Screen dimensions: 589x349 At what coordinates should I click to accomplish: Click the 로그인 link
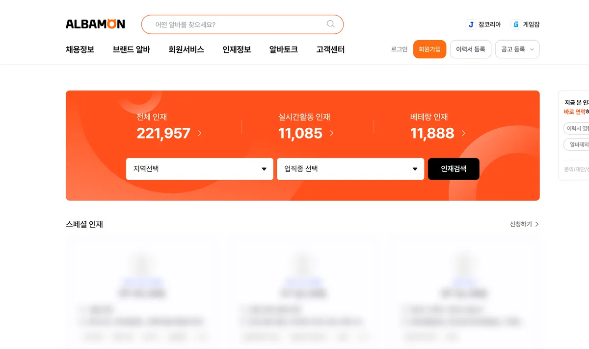coord(399,49)
